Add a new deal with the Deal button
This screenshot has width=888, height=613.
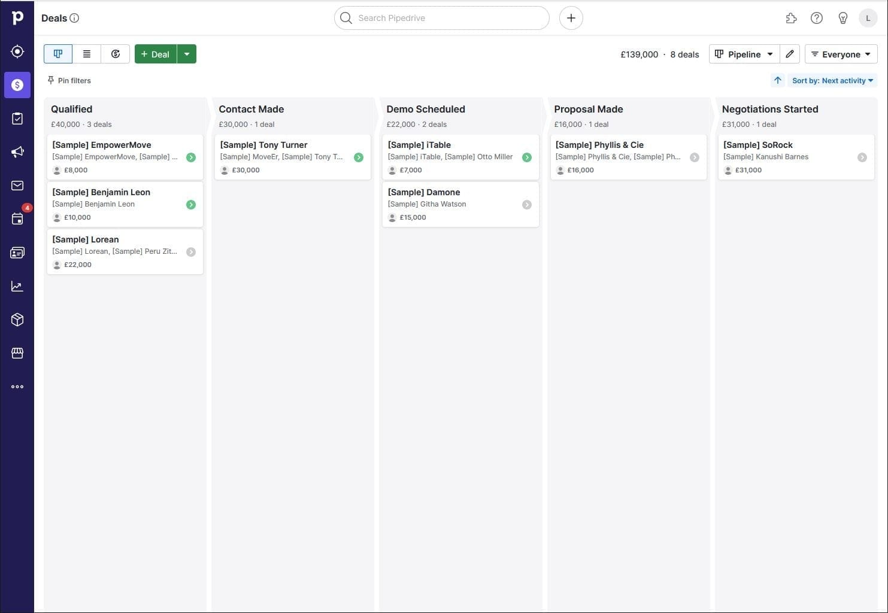point(154,54)
